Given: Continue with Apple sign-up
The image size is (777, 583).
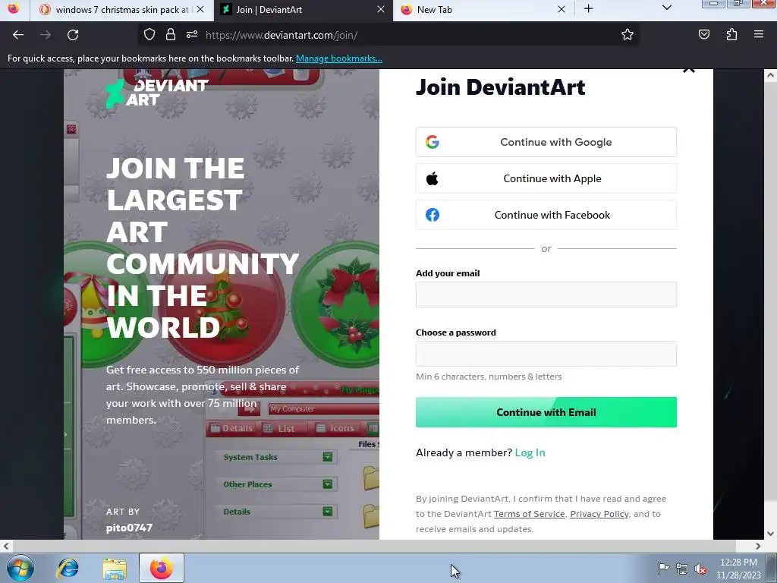Looking at the screenshot, I should [546, 178].
